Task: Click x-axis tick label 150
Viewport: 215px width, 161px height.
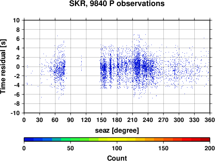Action: 101,120
